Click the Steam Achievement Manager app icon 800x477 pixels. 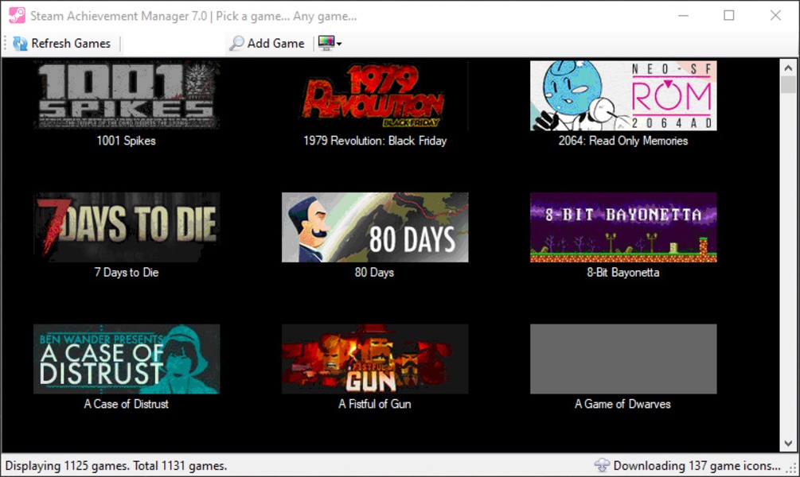[x=17, y=15]
